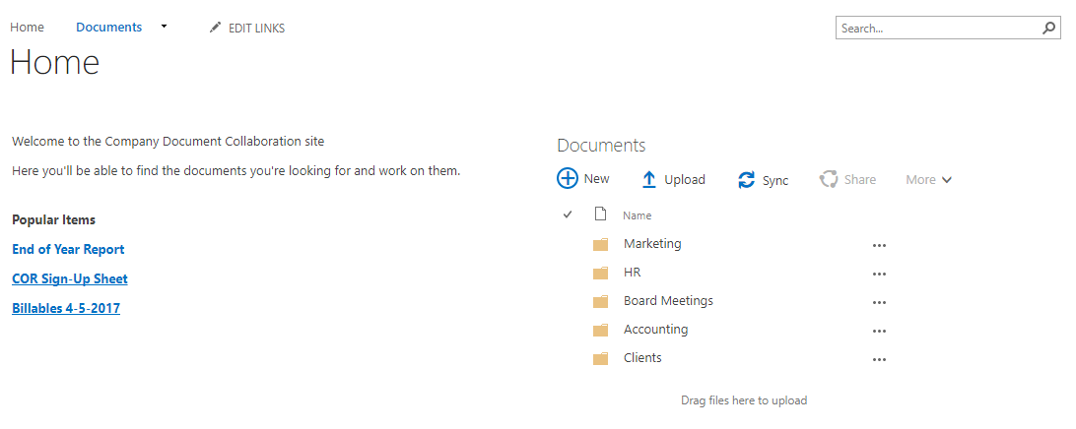Open the COR Sign-Up Sheet link
Screen dimensions: 1076x429
pos(69,278)
